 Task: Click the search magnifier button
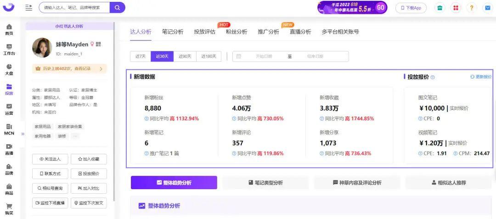(x=118, y=8)
